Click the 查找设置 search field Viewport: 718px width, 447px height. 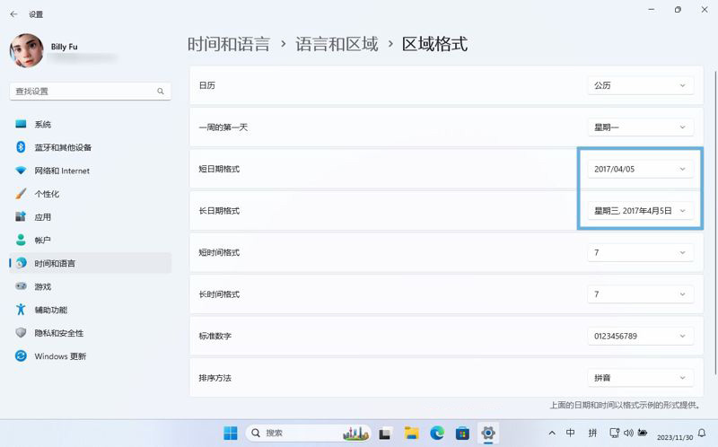pos(81,92)
